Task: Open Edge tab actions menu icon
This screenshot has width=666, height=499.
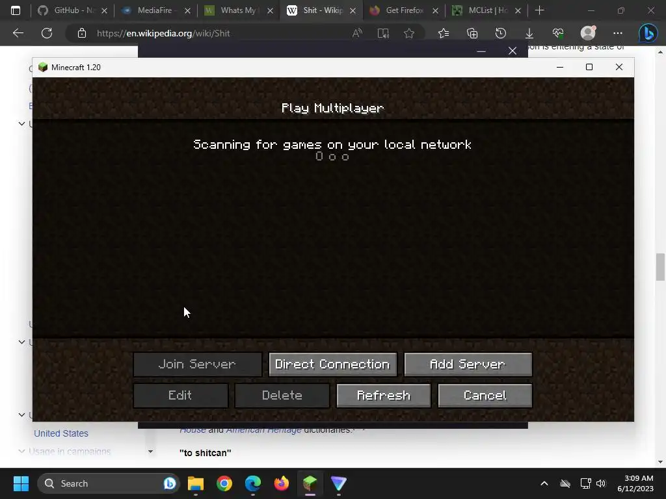Action: pyautogui.click(x=16, y=10)
